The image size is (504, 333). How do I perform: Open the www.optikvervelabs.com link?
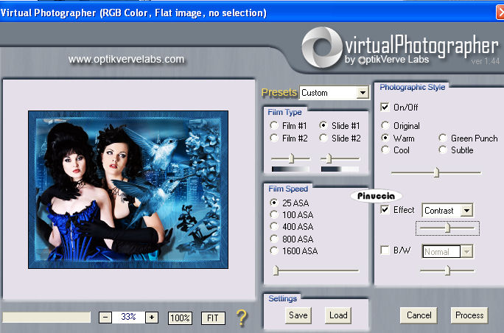click(126, 59)
